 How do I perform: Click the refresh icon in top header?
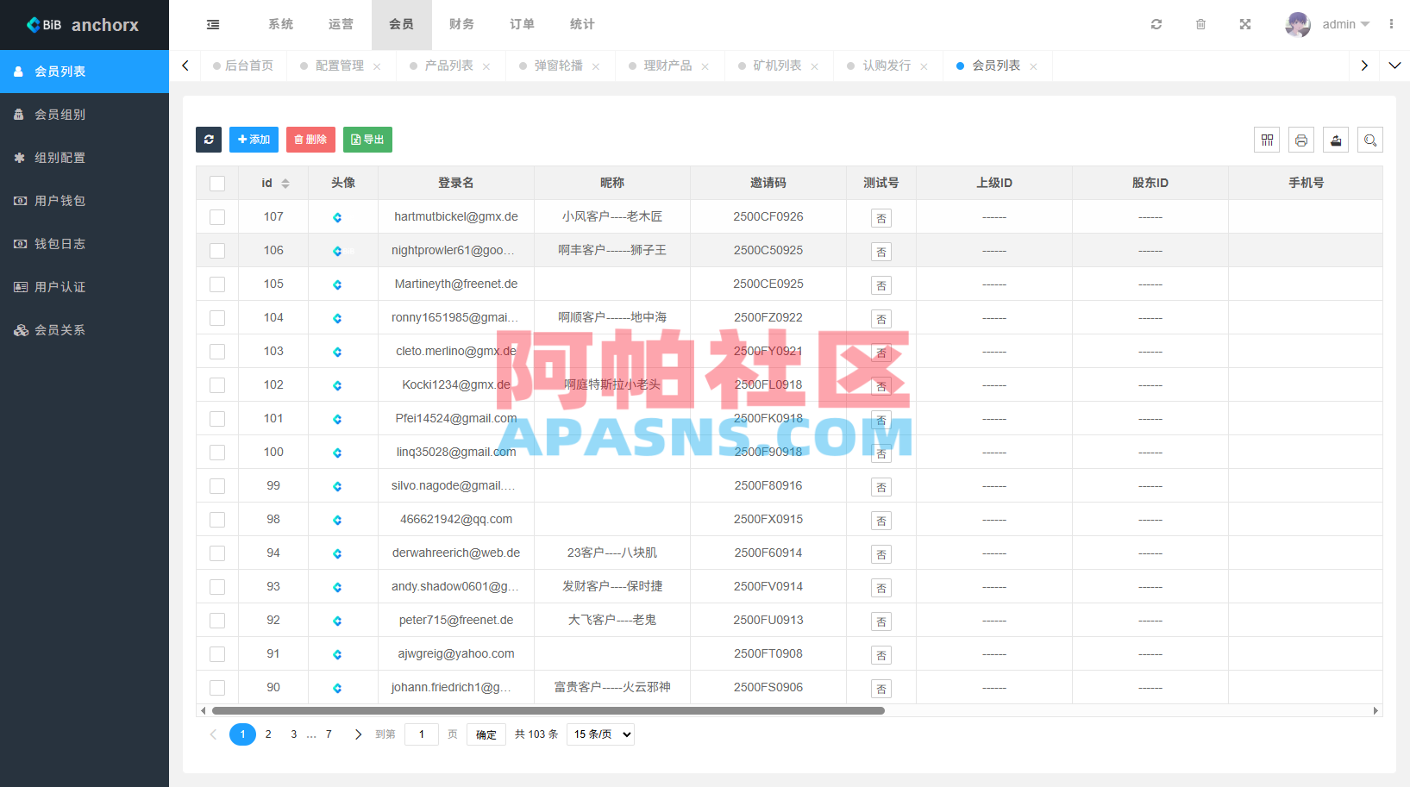coord(1156,24)
